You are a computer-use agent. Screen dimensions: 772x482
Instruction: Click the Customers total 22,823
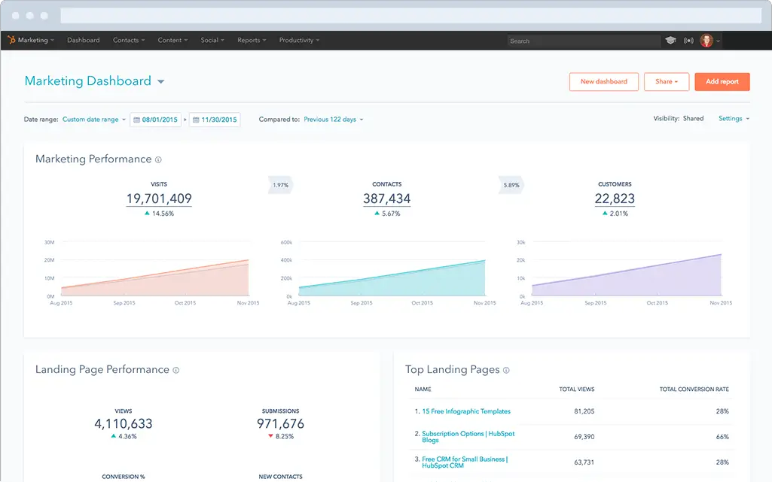point(615,199)
